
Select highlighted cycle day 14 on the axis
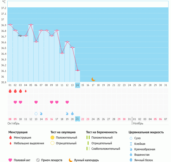click(x=78, y=85)
